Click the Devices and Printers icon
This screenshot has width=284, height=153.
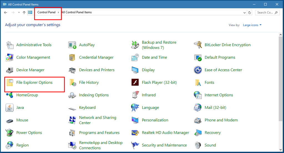pos(72,70)
